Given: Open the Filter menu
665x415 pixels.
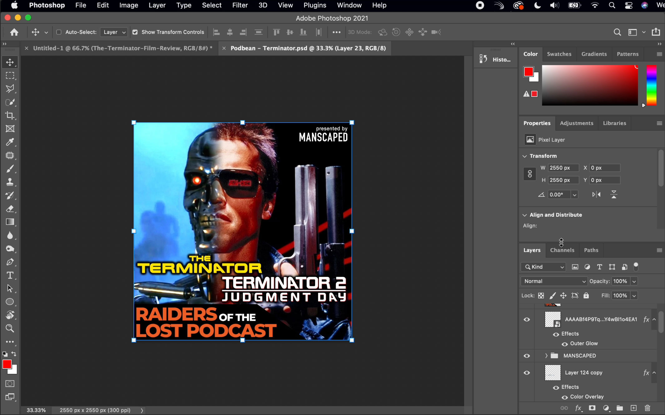Looking at the screenshot, I should click(240, 5).
